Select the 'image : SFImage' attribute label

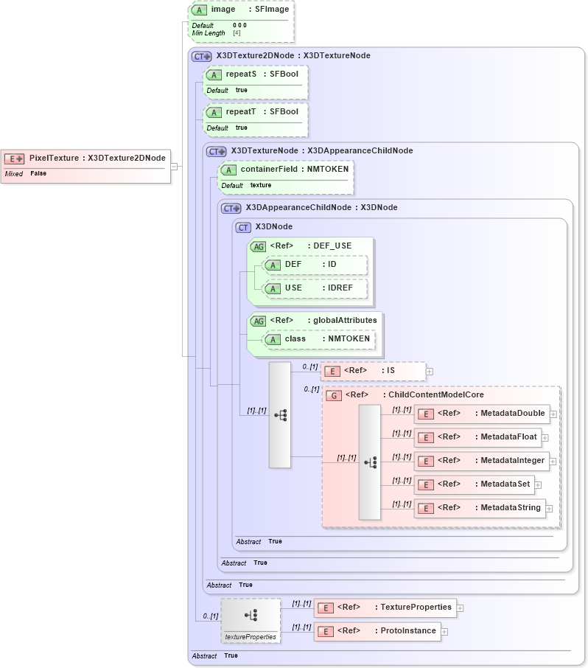coord(250,10)
